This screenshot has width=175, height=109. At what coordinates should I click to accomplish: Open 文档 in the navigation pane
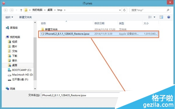point(15,51)
